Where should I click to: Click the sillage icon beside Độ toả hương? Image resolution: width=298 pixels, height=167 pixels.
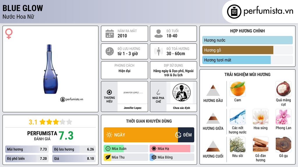[x=159, y=51]
